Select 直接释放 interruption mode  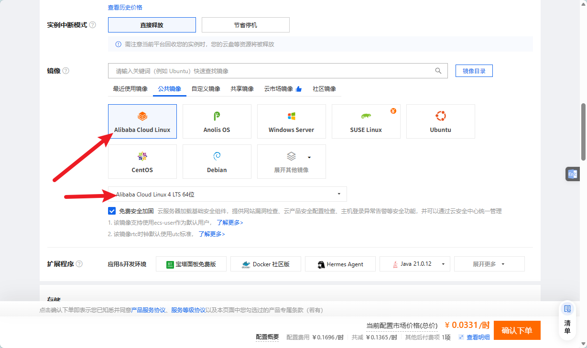tap(152, 25)
